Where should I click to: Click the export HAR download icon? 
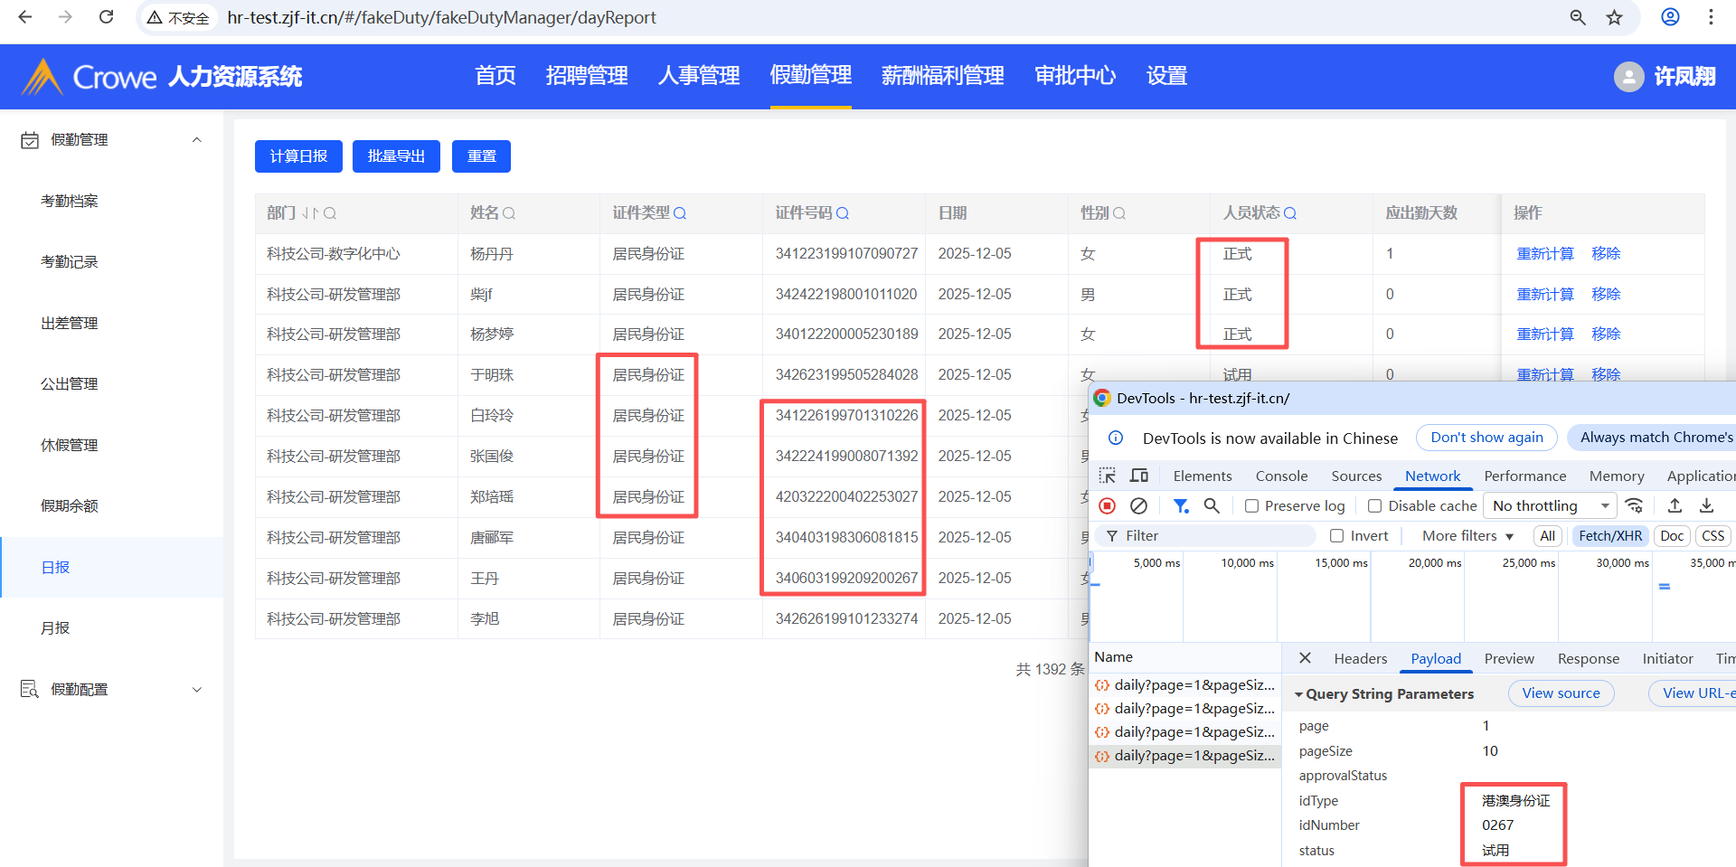point(1707,506)
